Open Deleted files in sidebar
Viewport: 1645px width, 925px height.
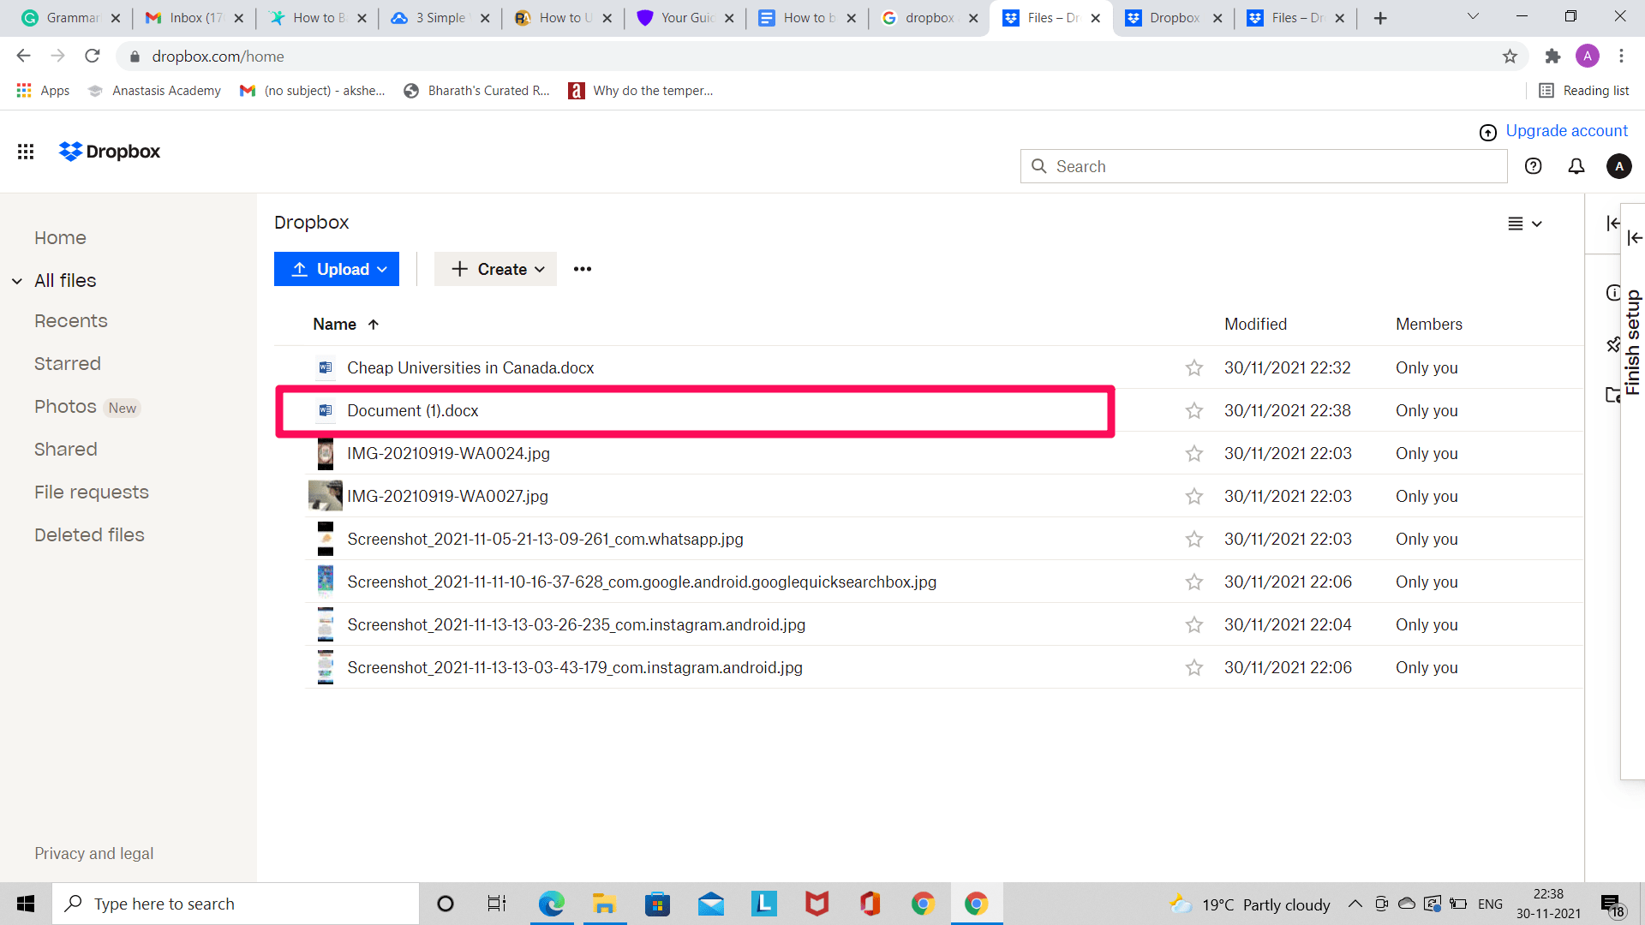pyautogui.click(x=89, y=535)
